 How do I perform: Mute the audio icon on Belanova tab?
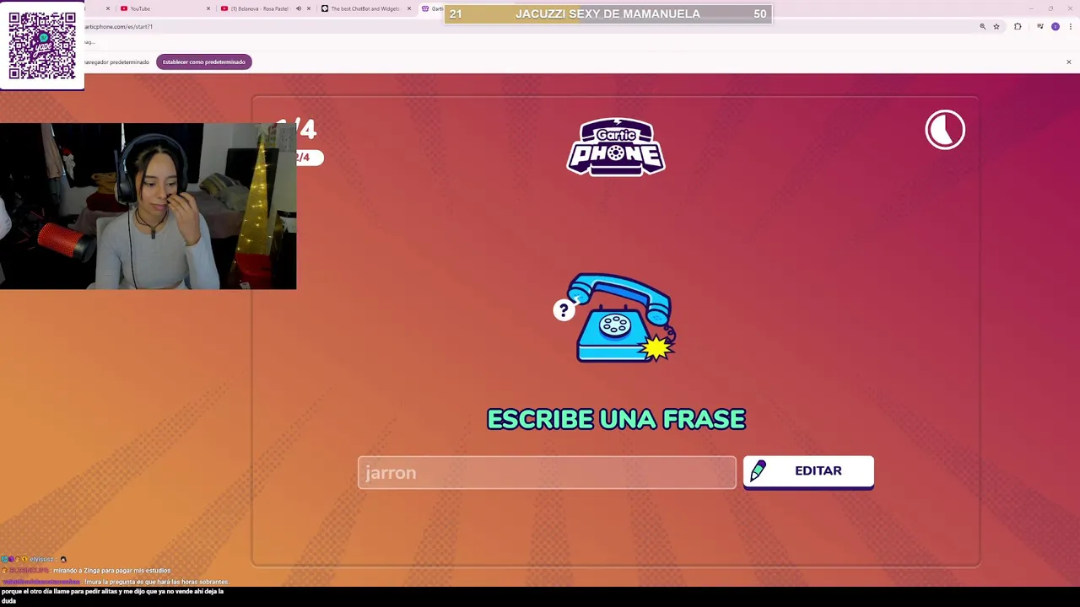tap(298, 8)
